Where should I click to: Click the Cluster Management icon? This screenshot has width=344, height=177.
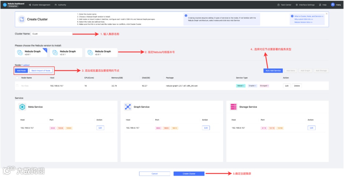(x=30, y=5)
